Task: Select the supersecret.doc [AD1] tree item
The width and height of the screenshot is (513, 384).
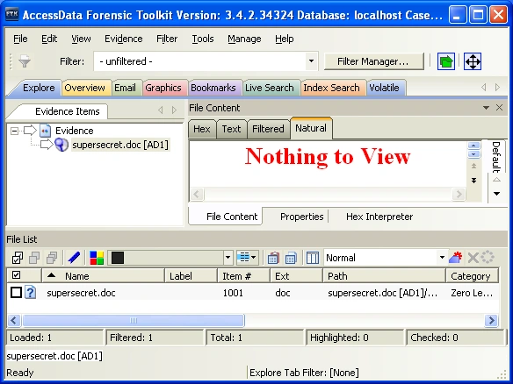Action: click(x=120, y=145)
